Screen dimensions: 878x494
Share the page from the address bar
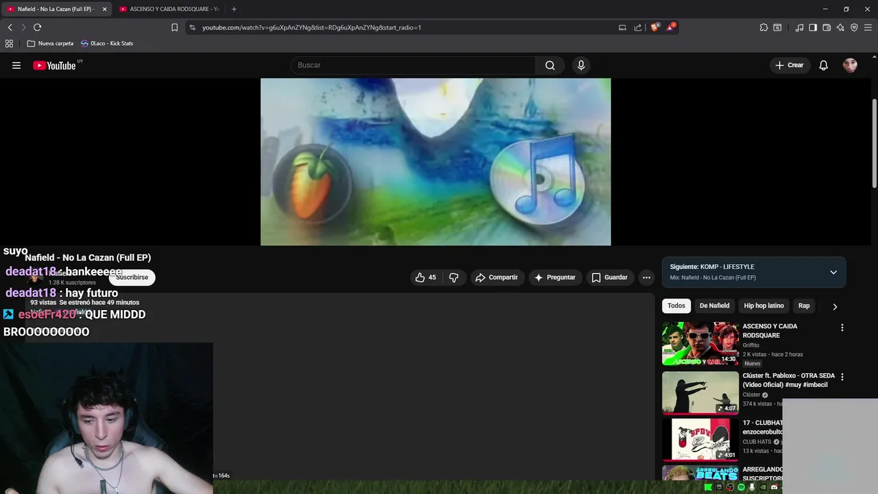point(638,27)
